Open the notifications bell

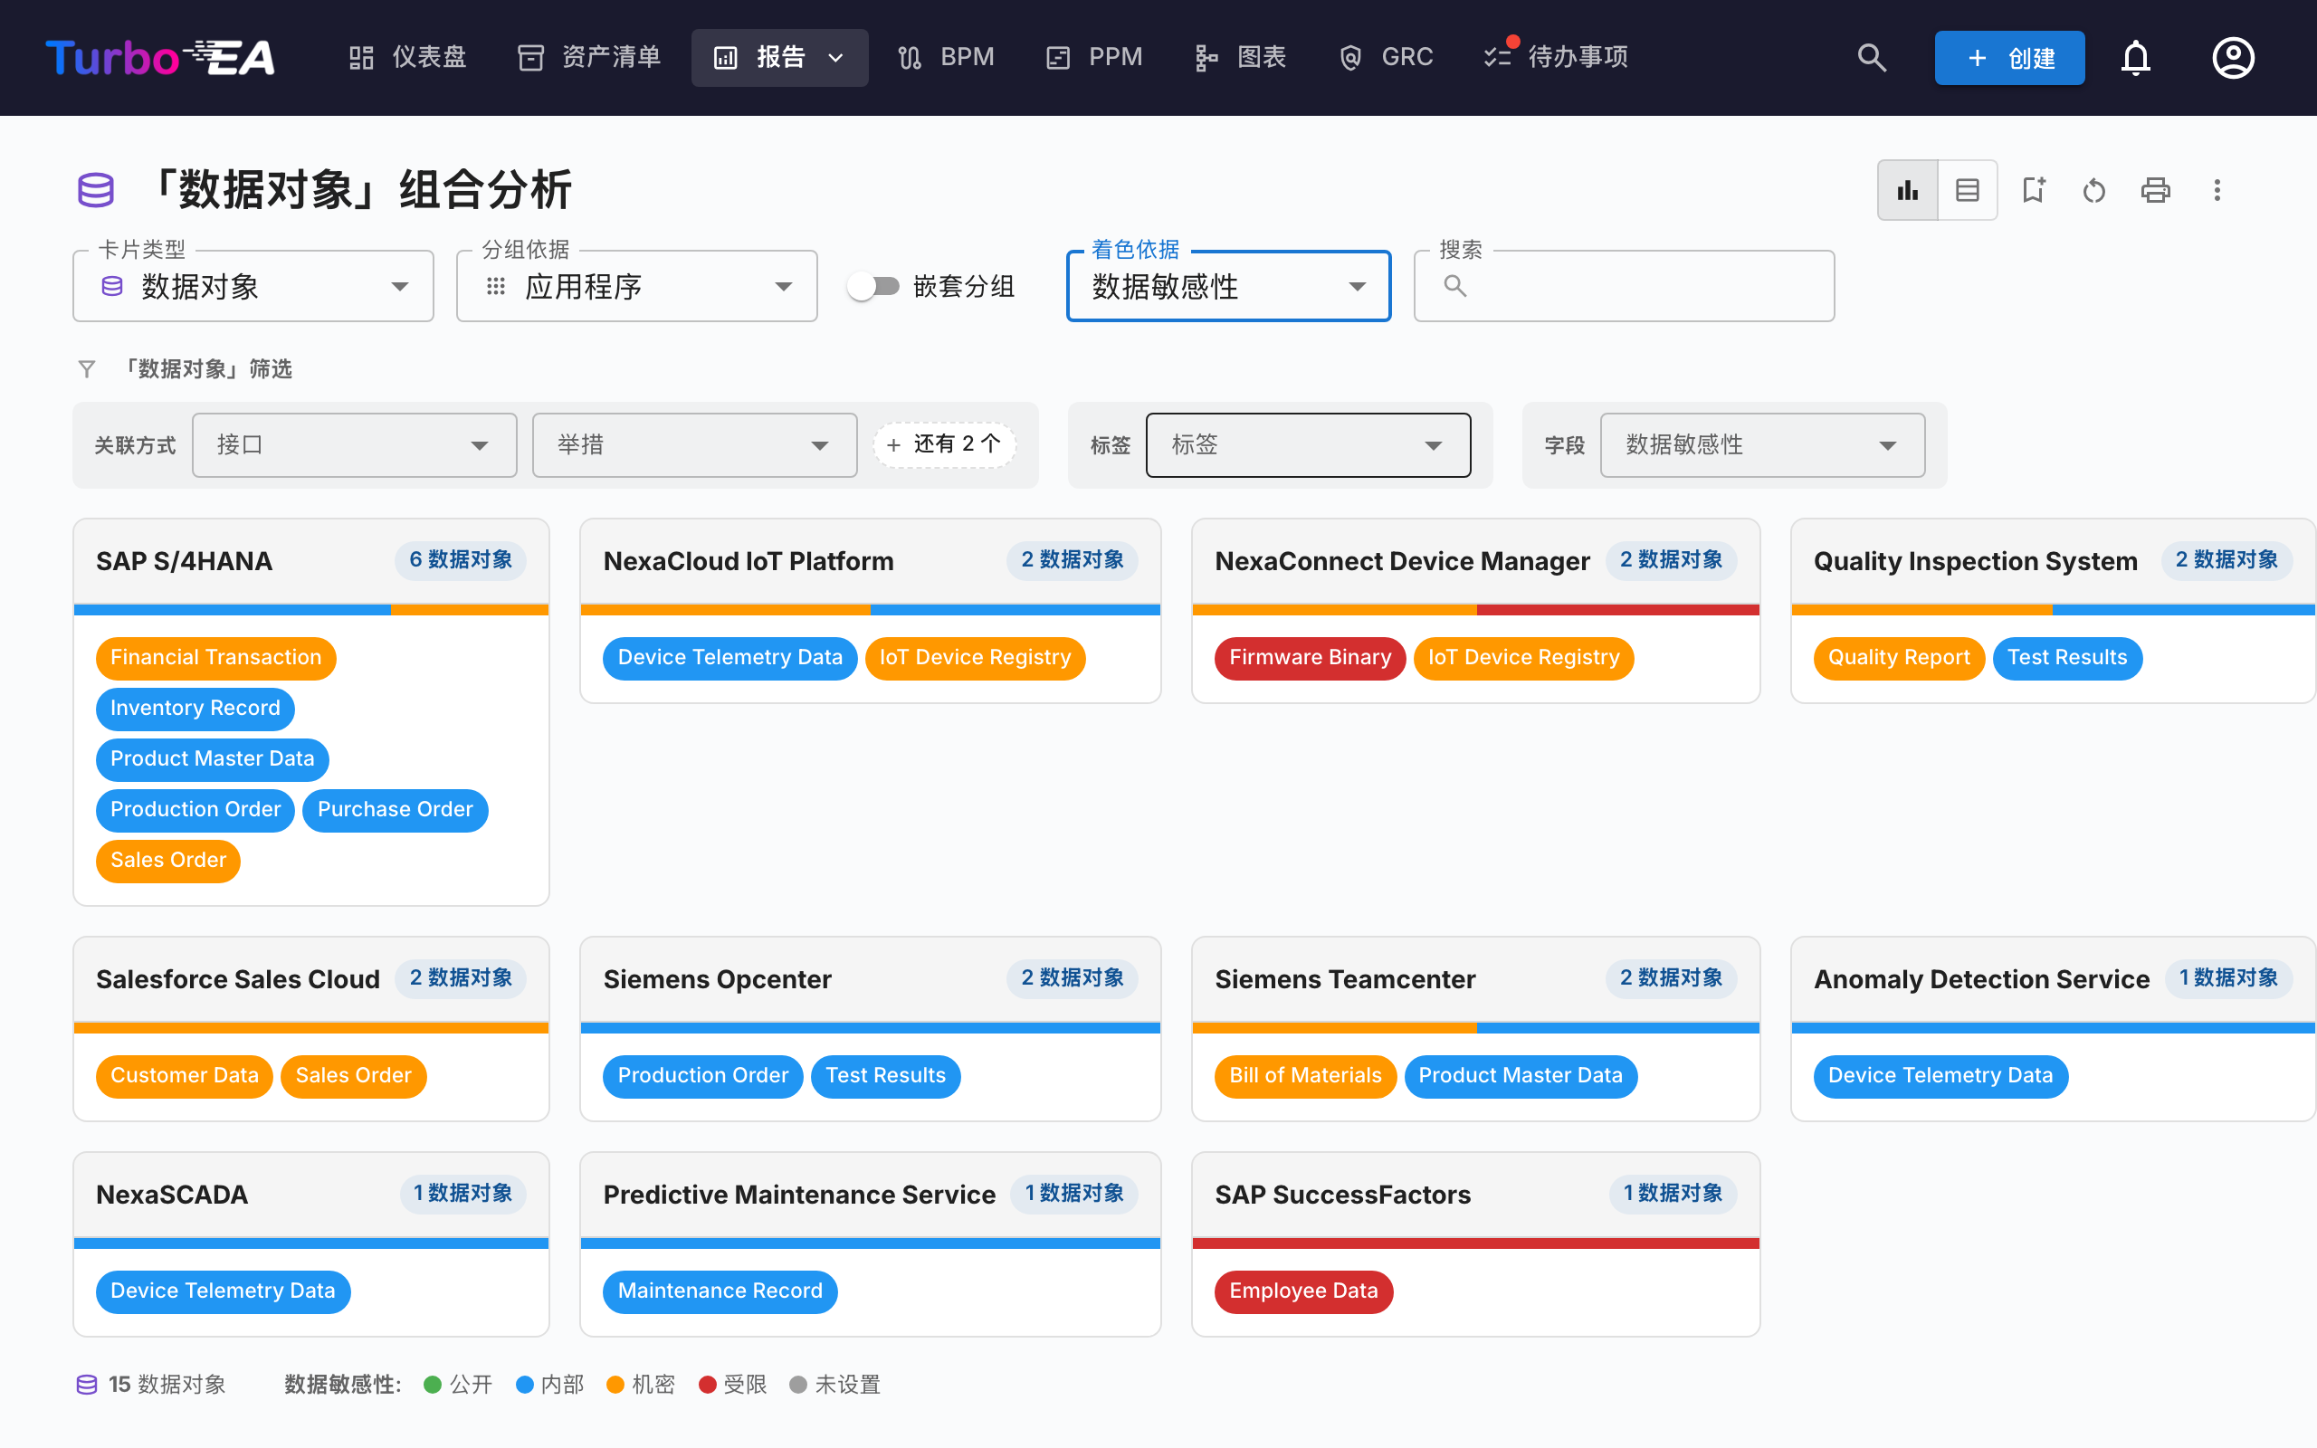tap(2135, 57)
